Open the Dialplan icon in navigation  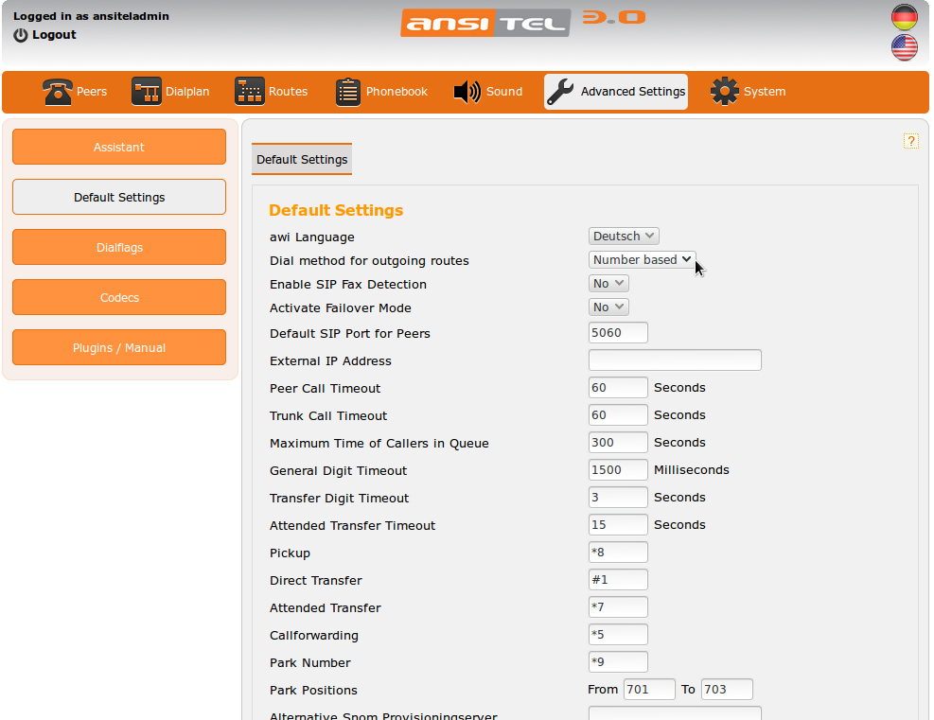coord(147,92)
